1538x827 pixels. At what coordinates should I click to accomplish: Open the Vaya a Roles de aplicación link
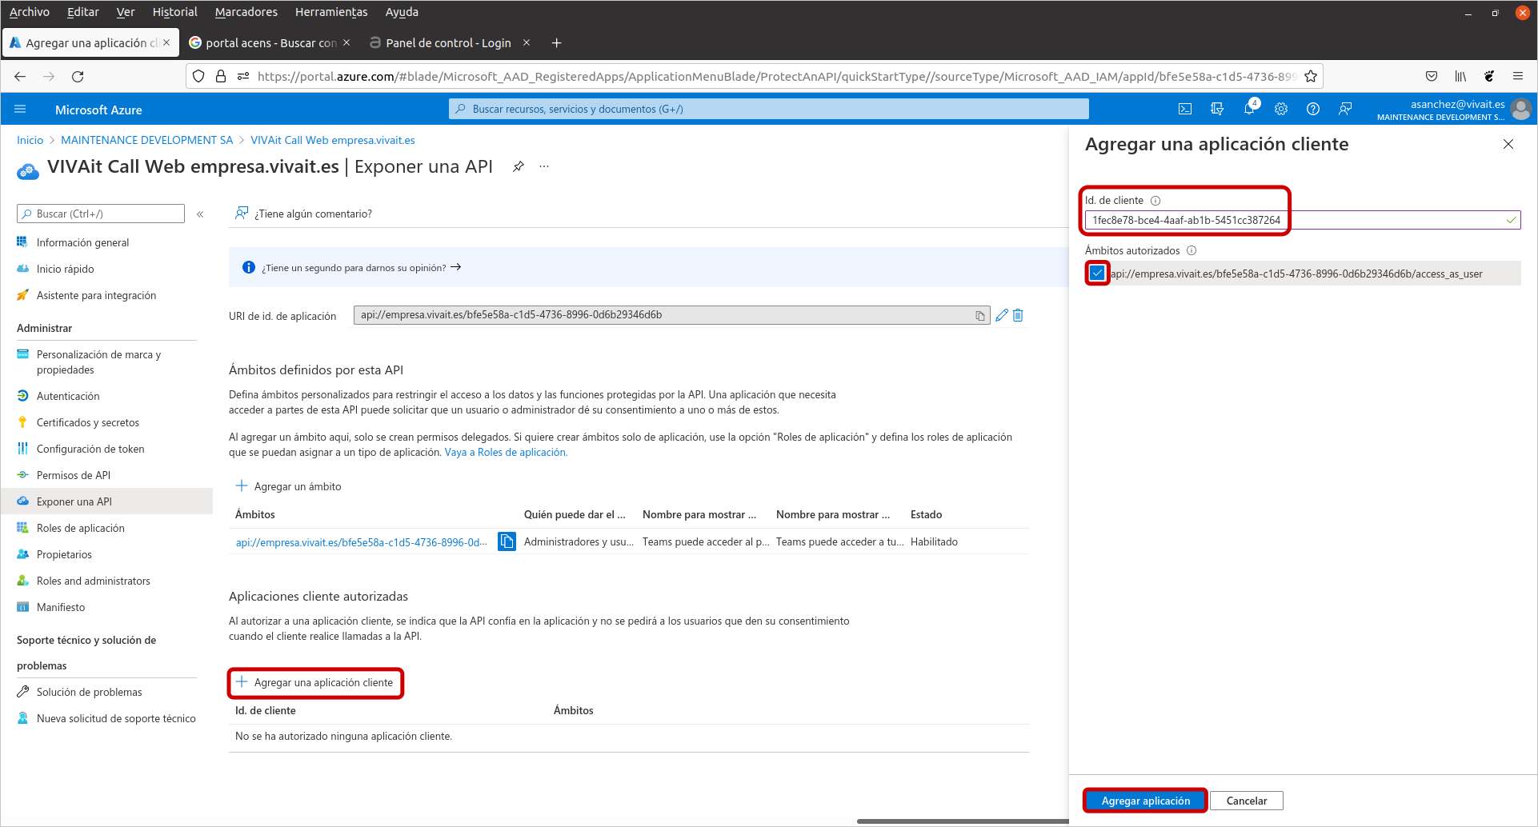[x=506, y=452]
